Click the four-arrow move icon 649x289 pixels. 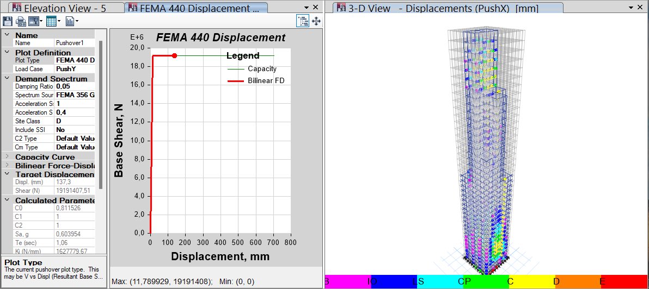coord(316,21)
